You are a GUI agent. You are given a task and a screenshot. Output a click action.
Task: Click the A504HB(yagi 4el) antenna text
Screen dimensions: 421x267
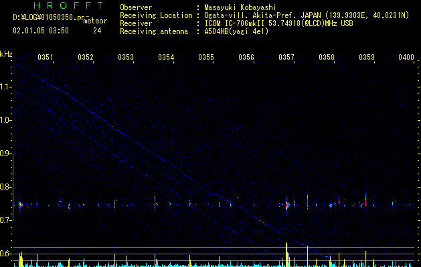tap(236, 31)
